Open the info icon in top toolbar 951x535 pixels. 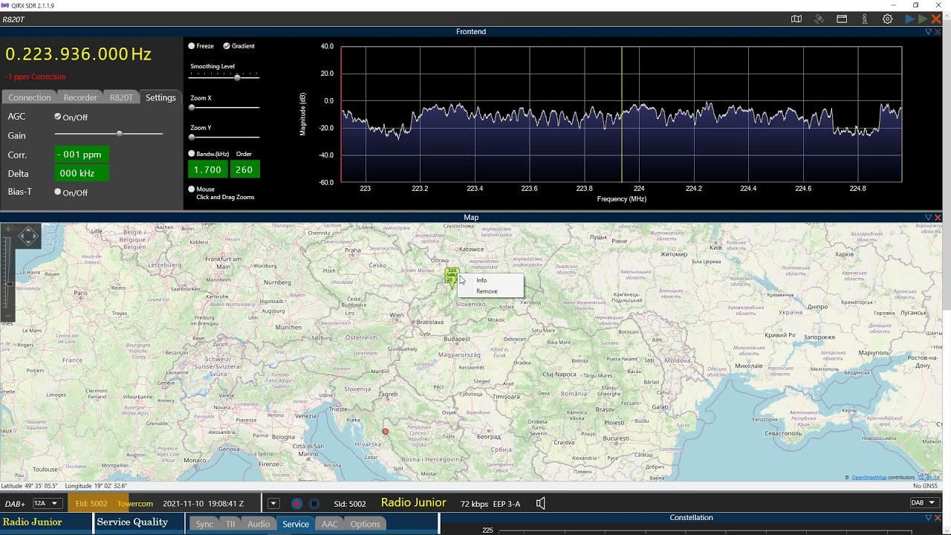[865, 19]
